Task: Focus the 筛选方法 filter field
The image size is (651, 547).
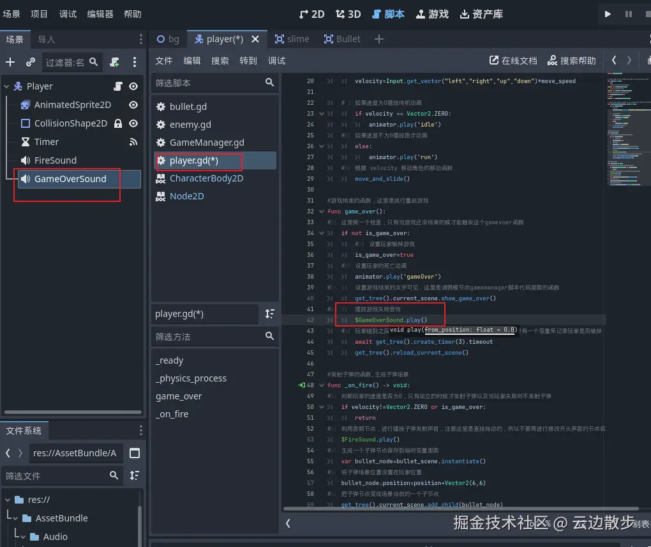Action: coord(214,337)
